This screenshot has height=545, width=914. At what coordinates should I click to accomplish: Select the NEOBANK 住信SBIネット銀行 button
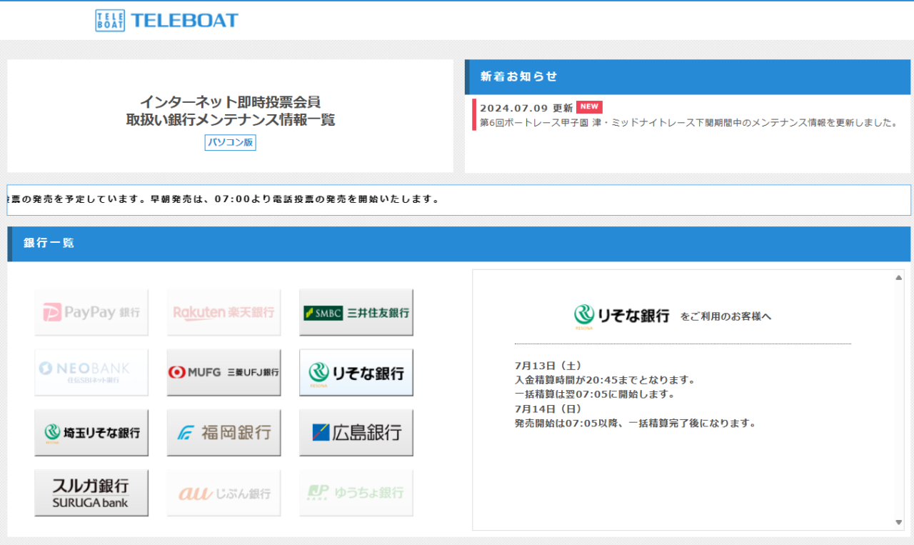91,372
